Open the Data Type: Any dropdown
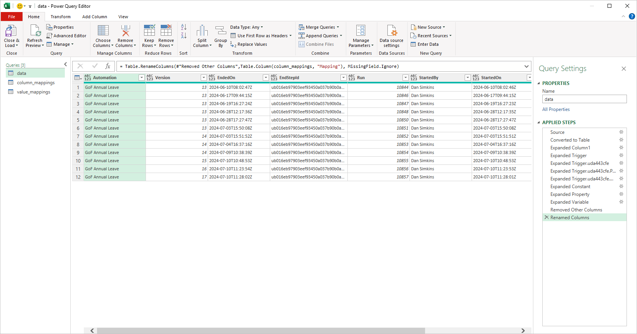 point(246,27)
